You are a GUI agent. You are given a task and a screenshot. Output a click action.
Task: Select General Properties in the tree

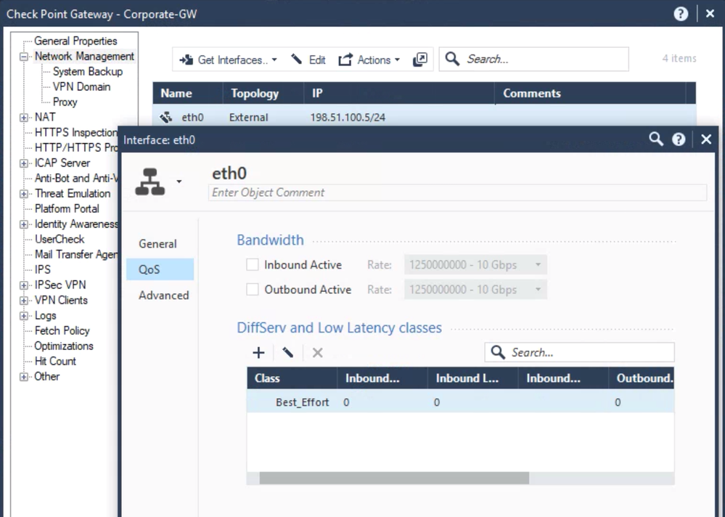click(x=75, y=41)
